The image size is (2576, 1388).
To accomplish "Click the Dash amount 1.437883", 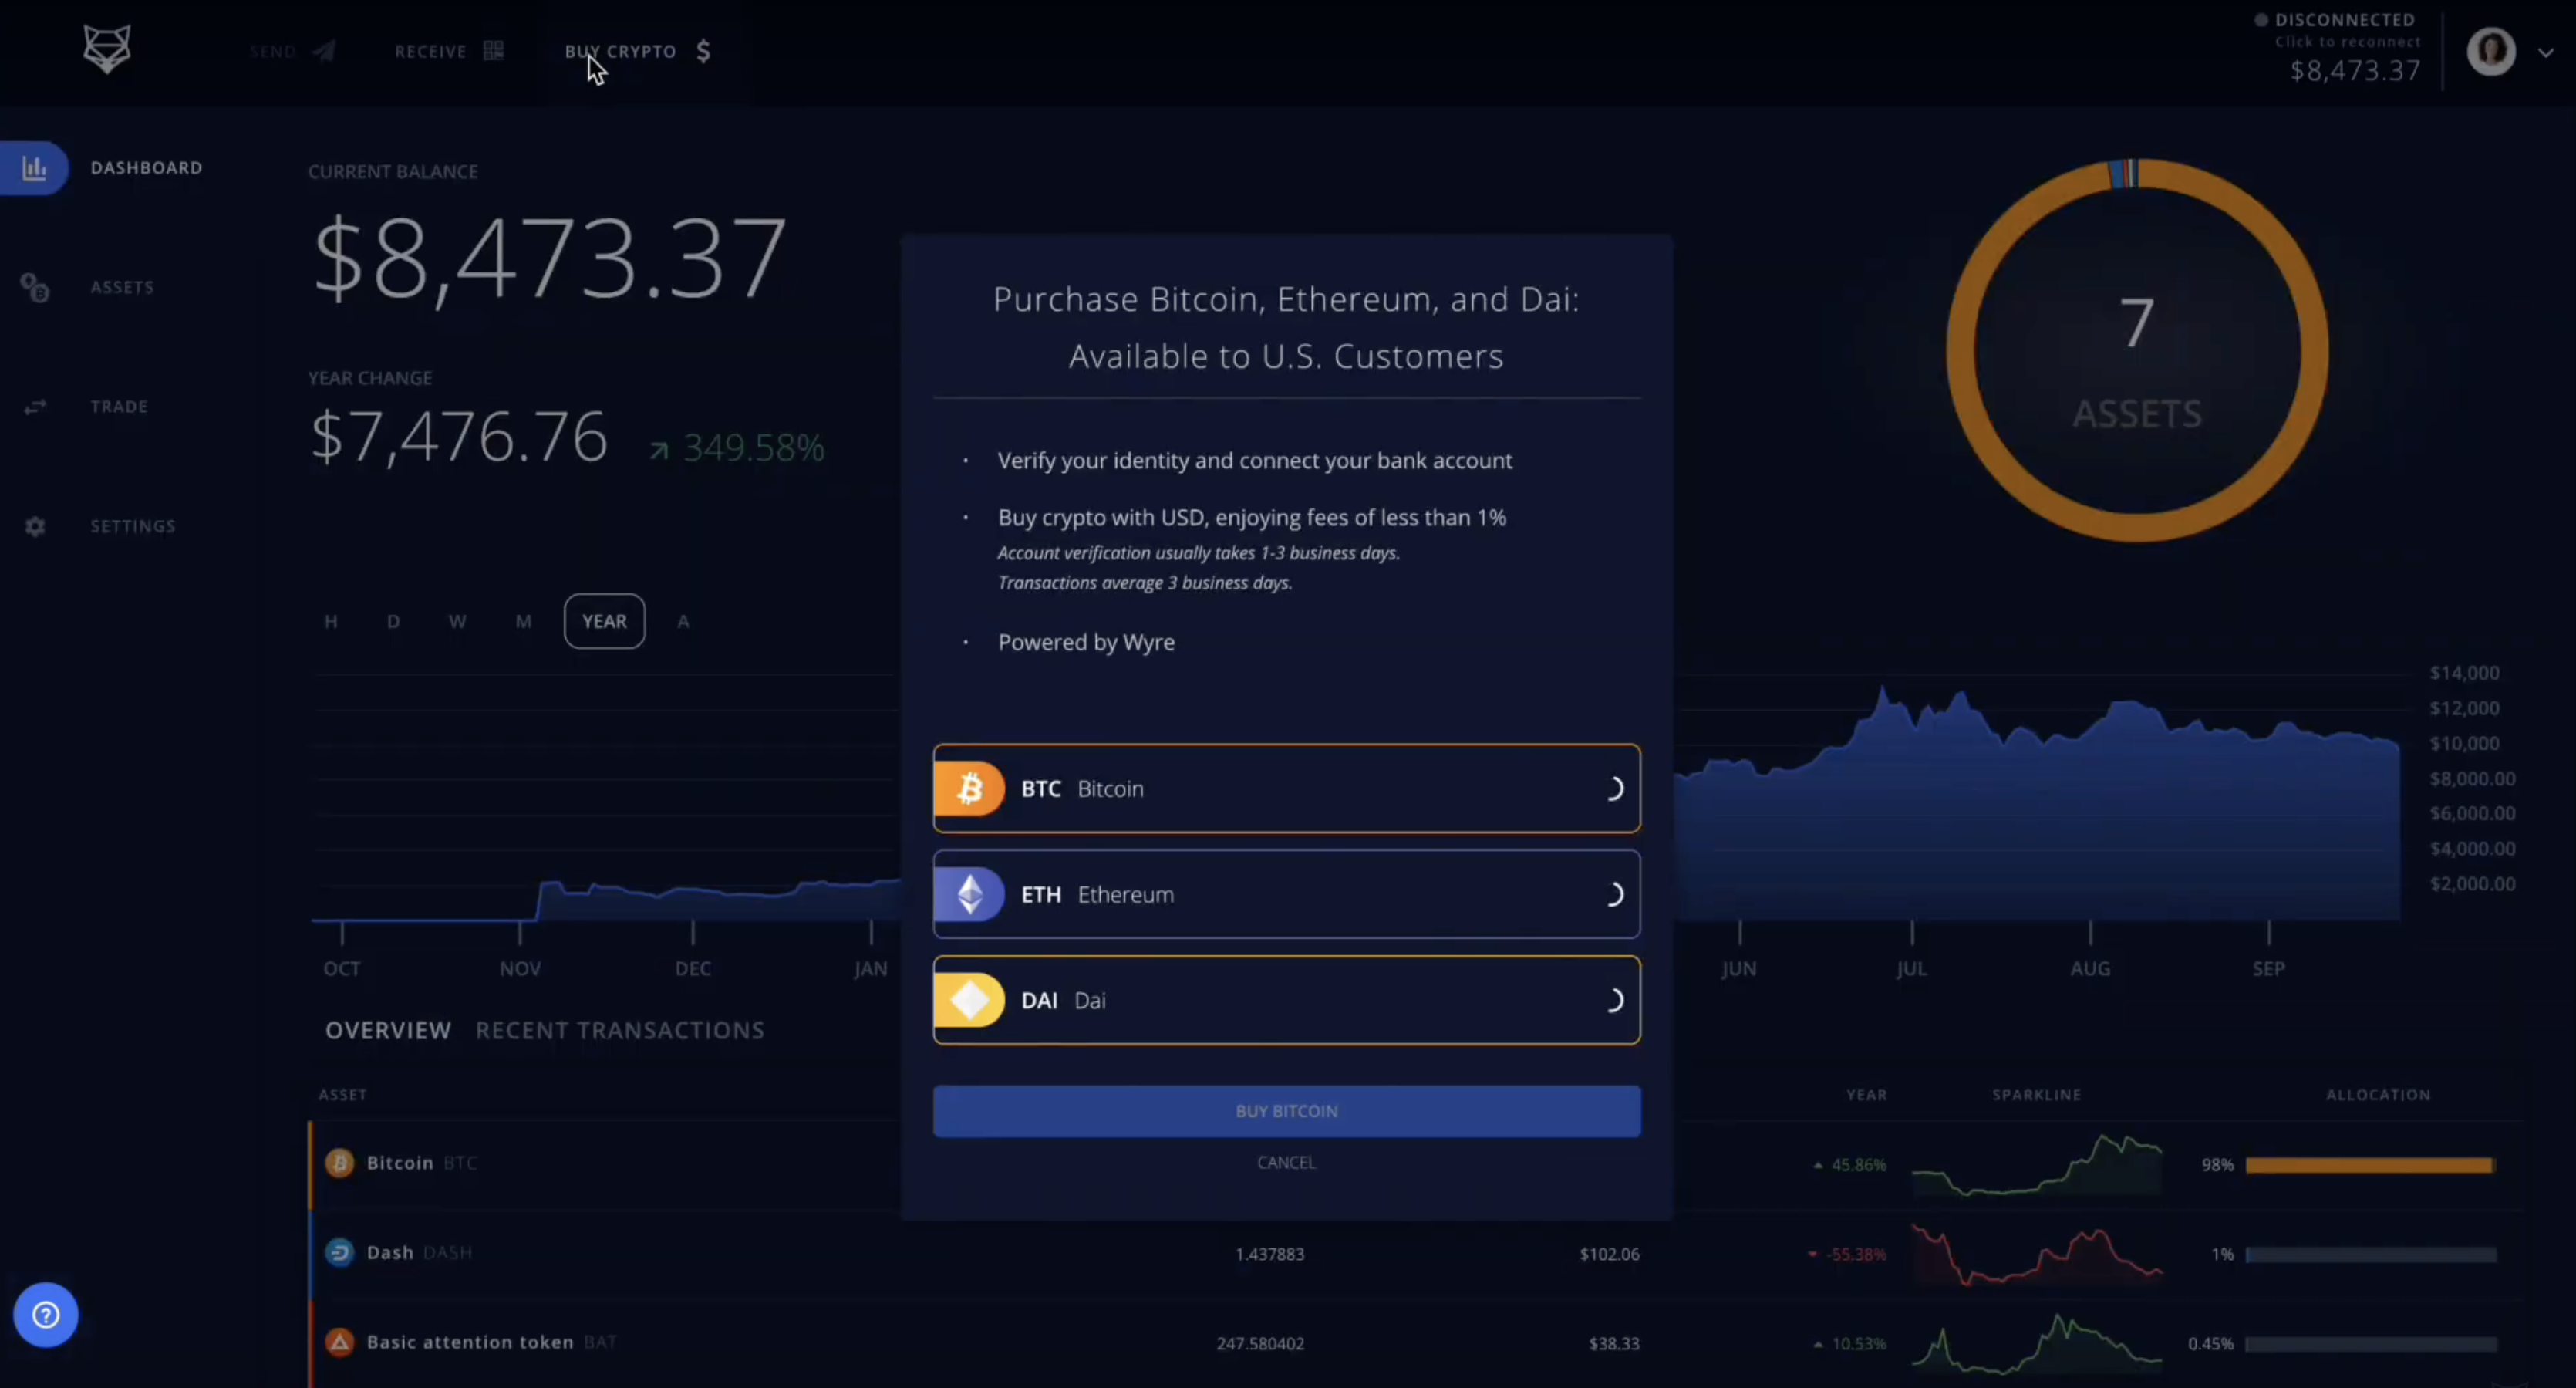I will (1269, 1254).
